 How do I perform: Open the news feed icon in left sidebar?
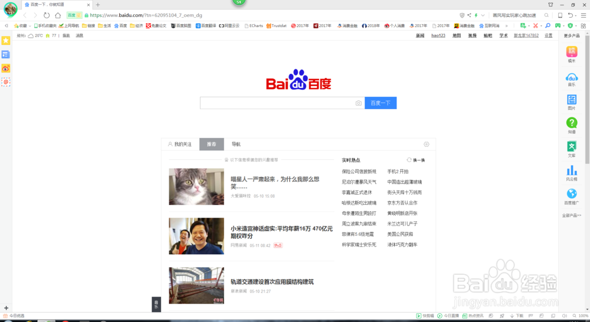click(x=6, y=54)
